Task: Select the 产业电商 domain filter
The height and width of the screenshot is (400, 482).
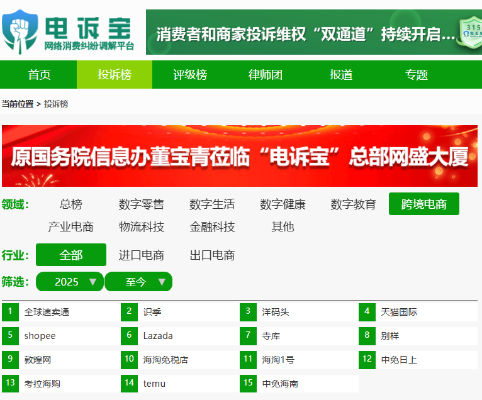Action: [71, 226]
